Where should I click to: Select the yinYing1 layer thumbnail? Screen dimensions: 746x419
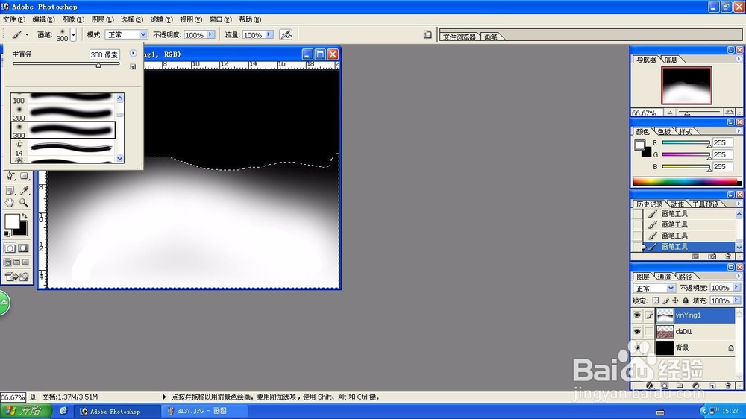click(665, 315)
